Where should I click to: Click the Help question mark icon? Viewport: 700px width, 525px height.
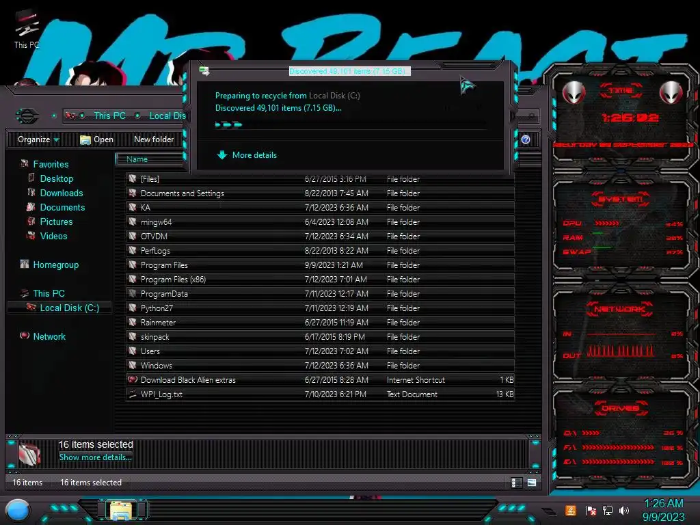tap(526, 139)
